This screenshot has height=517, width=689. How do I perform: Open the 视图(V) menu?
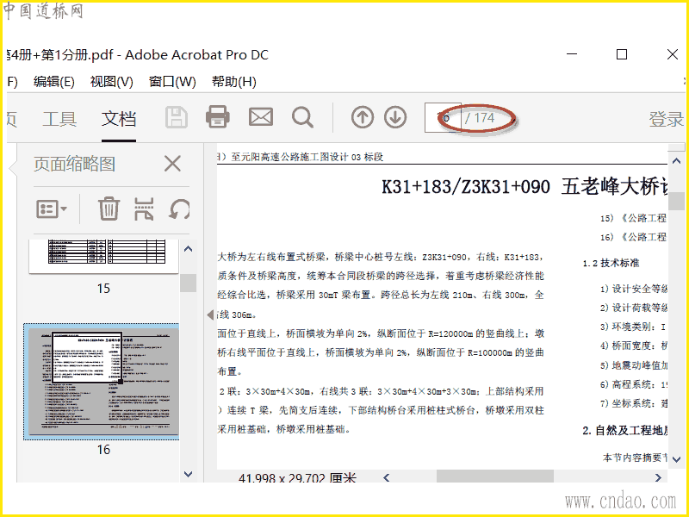(112, 82)
